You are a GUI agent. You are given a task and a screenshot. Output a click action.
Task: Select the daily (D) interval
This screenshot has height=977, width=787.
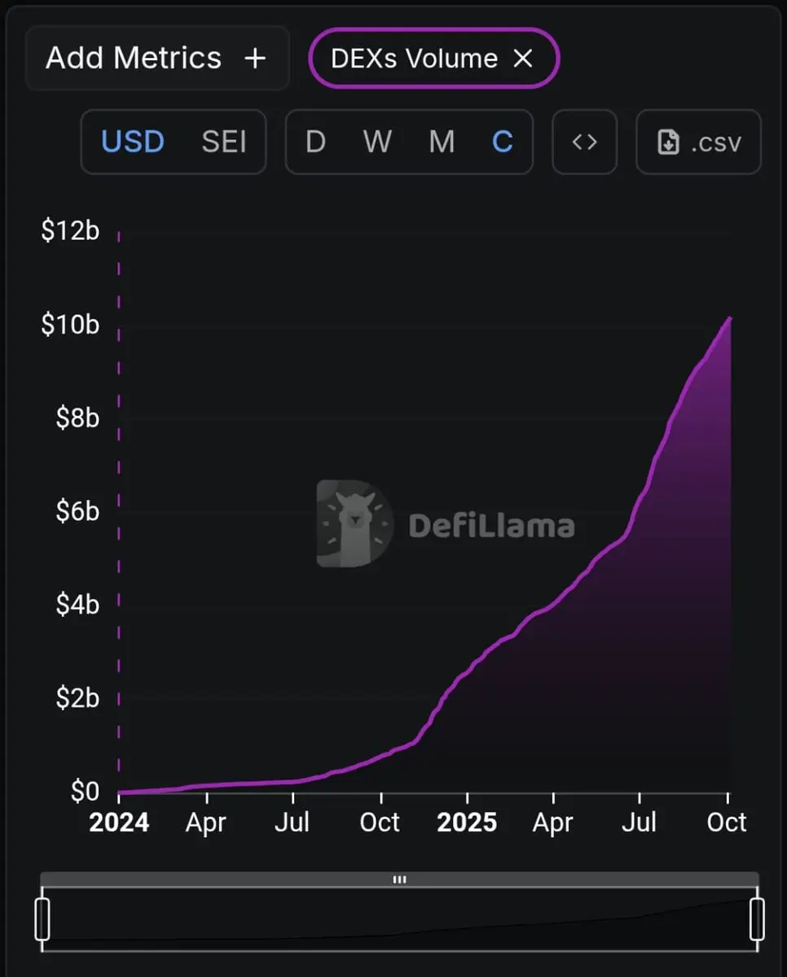tap(315, 142)
